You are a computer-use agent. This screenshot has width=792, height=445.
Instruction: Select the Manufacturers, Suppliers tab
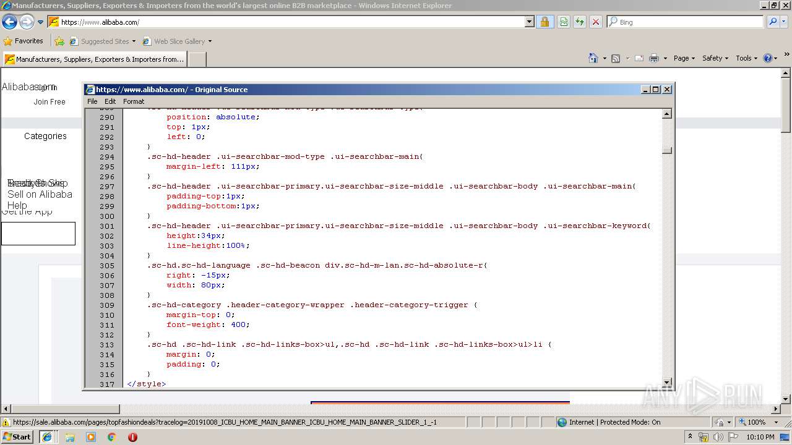pos(94,59)
